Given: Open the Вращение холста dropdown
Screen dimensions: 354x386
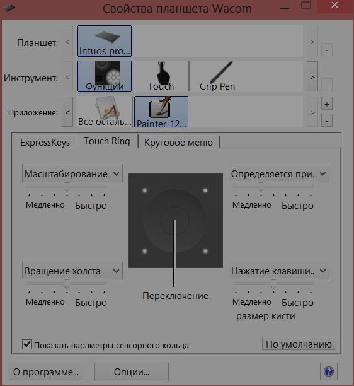Looking at the screenshot, I should (x=72, y=271).
